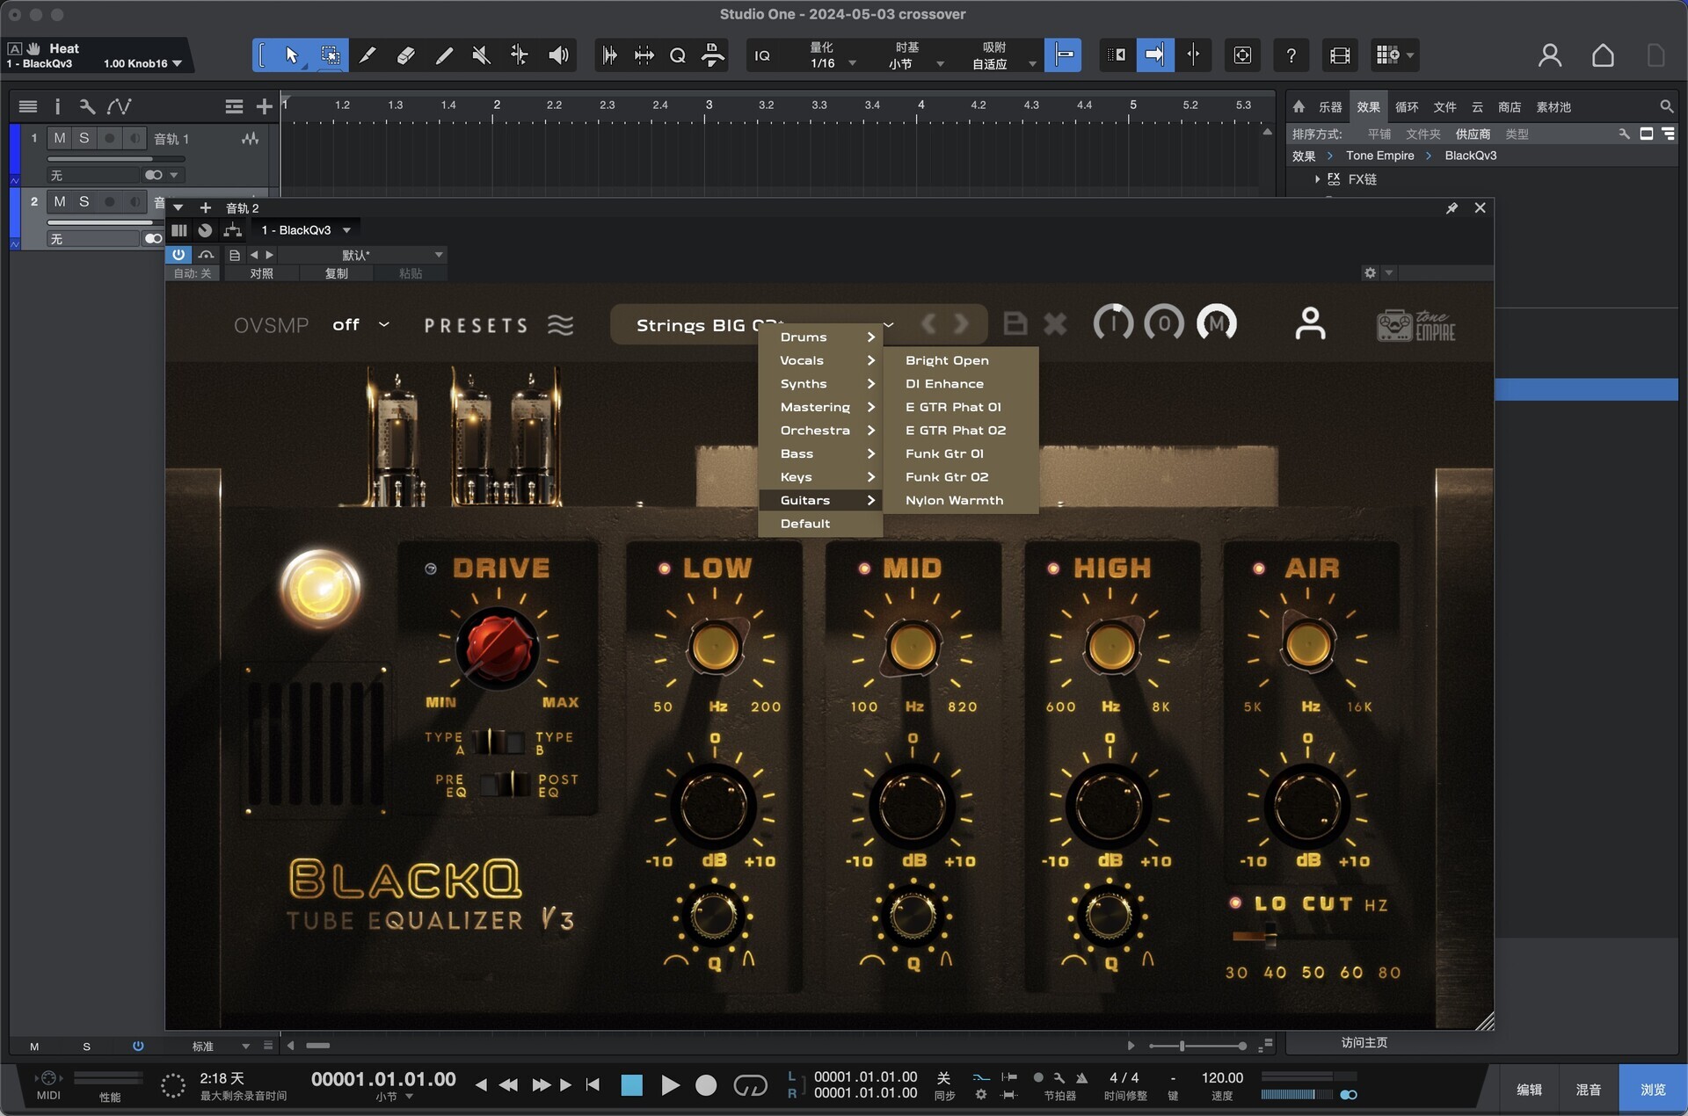This screenshot has height=1116, width=1688.
Task: Go to next preset arrow
Action: click(x=963, y=323)
